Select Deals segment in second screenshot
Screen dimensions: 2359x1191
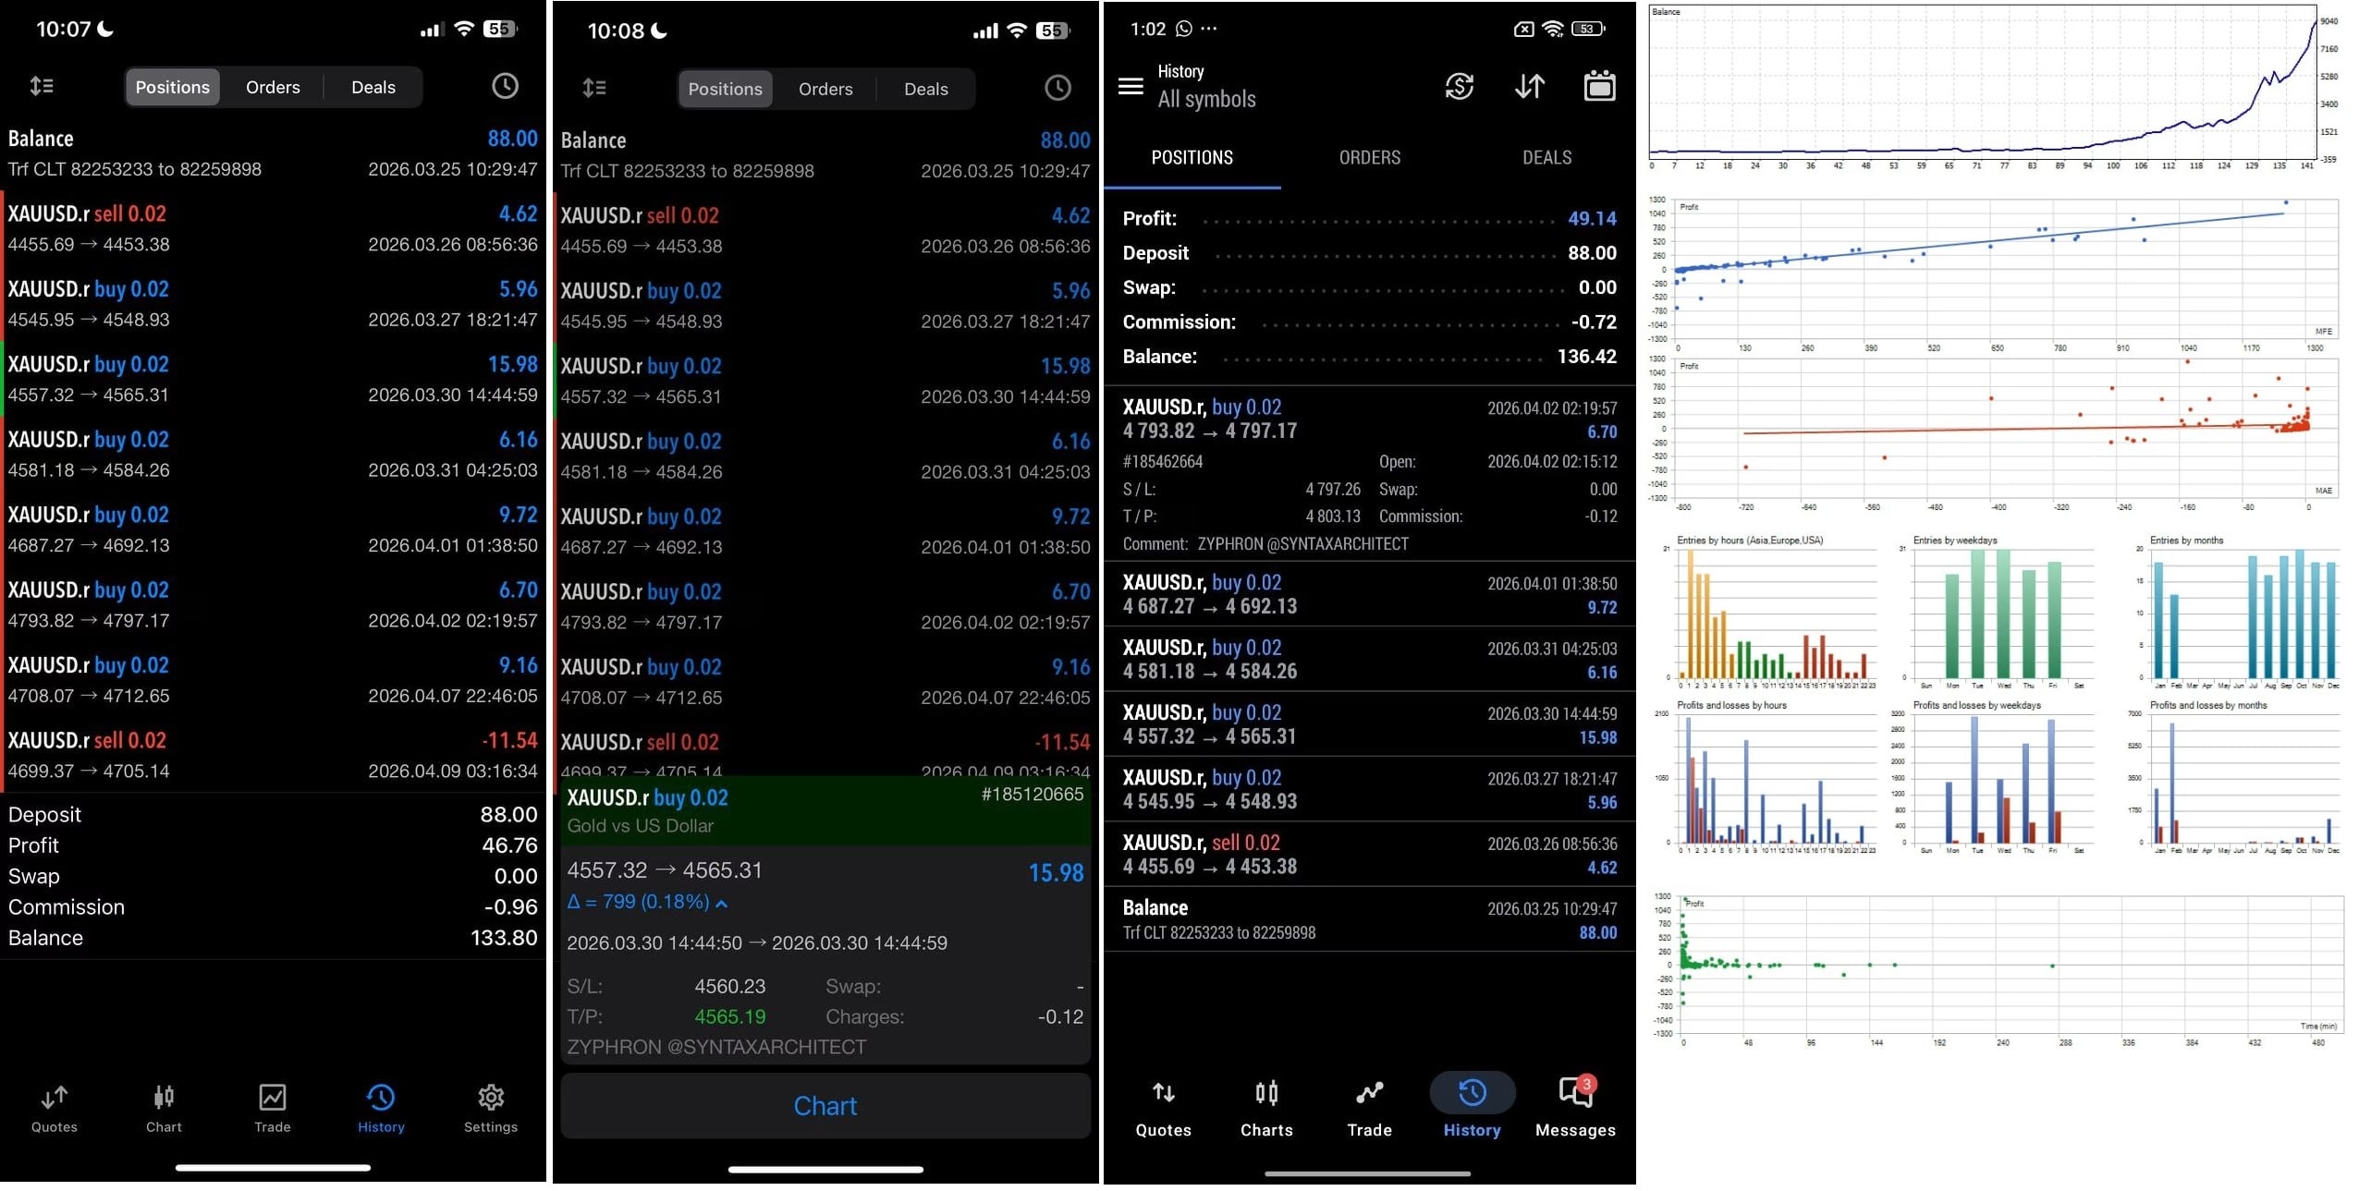tap(925, 90)
